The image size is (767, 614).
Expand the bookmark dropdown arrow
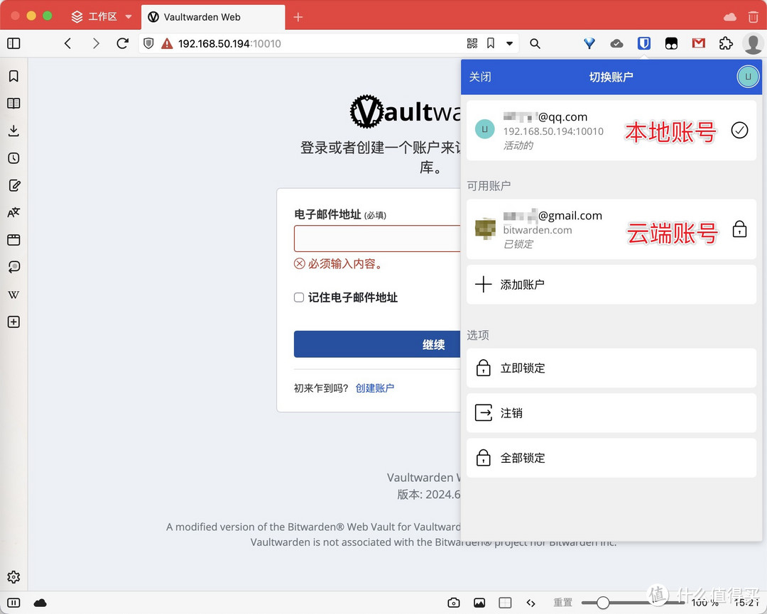coord(509,43)
